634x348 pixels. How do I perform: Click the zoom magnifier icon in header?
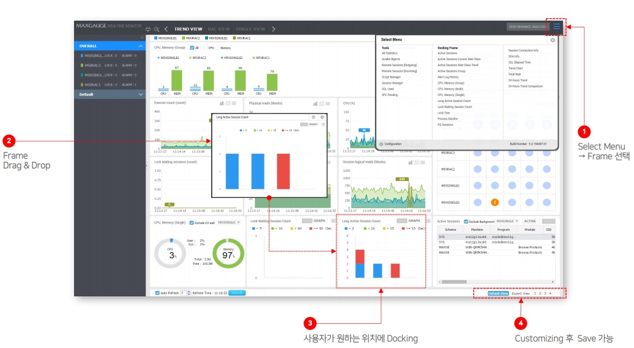[157, 29]
